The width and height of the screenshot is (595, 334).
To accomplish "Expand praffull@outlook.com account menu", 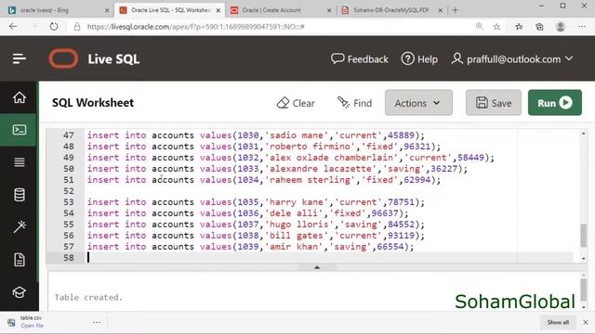I will pyautogui.click(x=512, y=59).
